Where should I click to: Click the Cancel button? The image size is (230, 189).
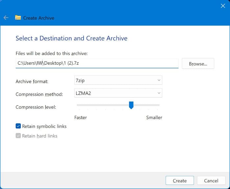(x=211, y=180)
